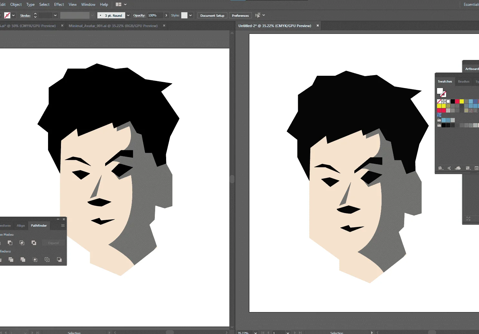Close the Minimal_Avatar_001.ai document tab
The width and height of the screenshot is (479, 334).
(x=164, y=25)
